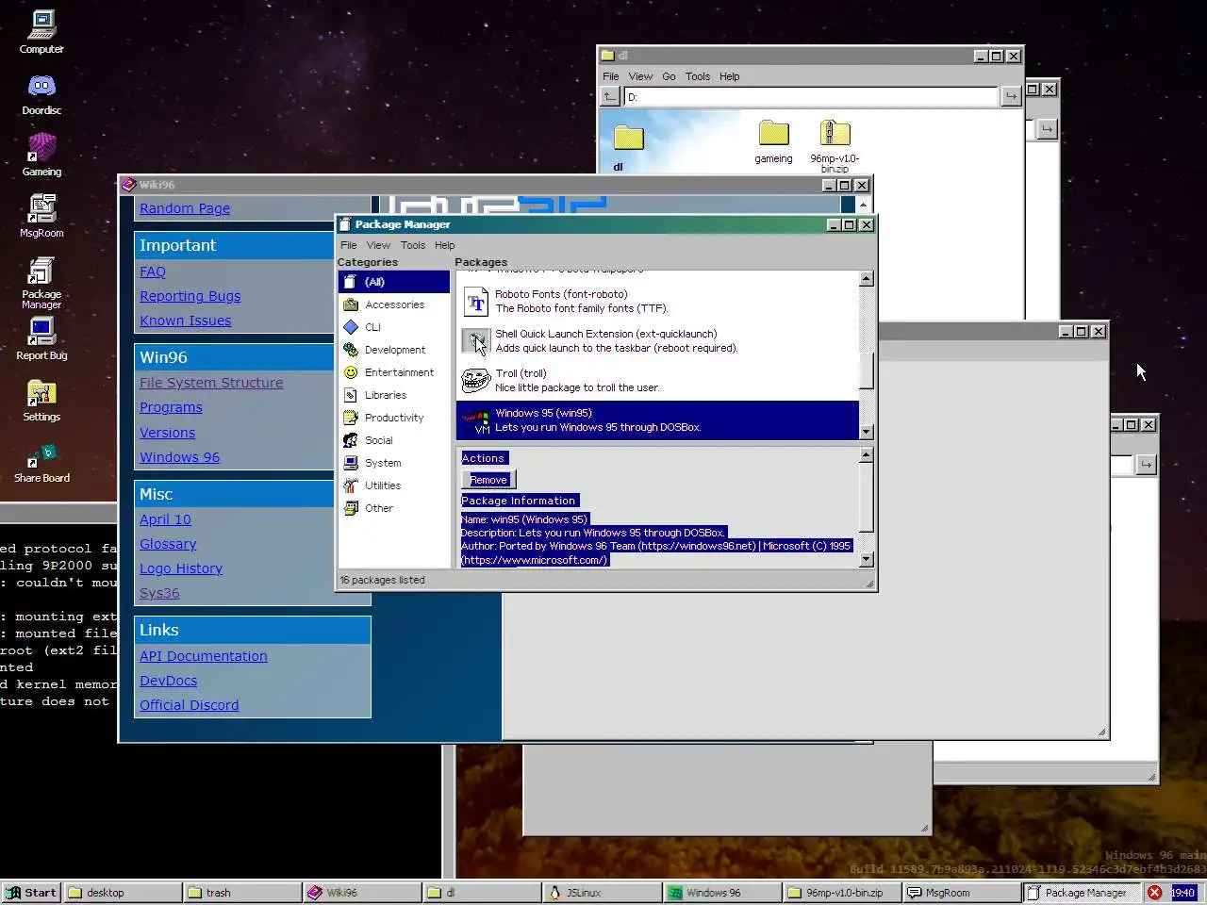Open the API Documentation link
Viewport: 1207px width, 905px height.
(204, 656)
